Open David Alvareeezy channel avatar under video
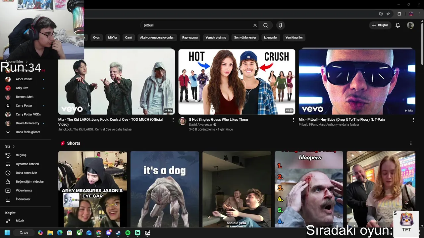This screenshot has height=238, width=424. [x=182, y=121]
